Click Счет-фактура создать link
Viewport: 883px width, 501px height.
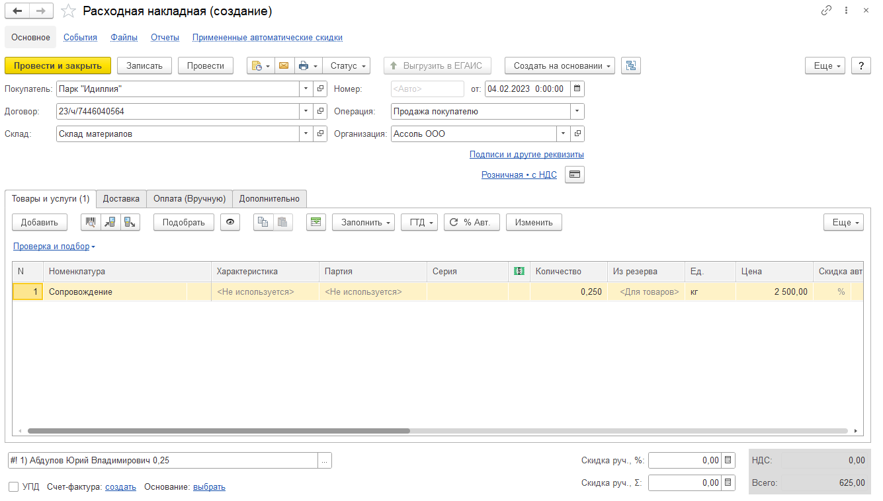point(120,487)
